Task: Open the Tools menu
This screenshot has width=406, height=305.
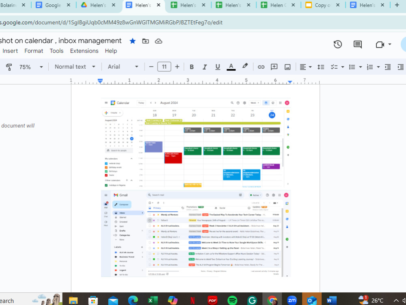Action: point(56,51)
